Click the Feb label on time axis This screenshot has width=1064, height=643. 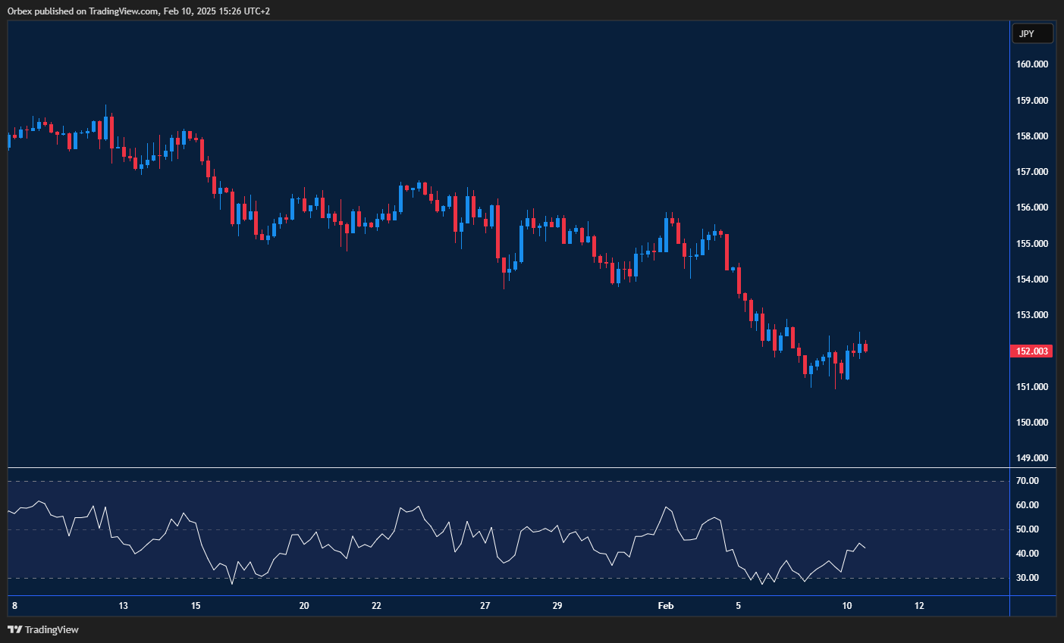(666, 606)
